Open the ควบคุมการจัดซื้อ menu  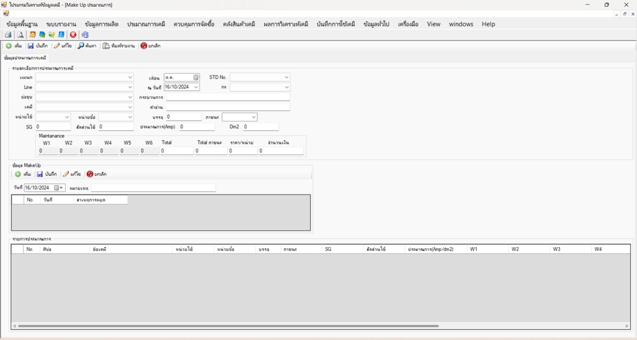[194, 24]
